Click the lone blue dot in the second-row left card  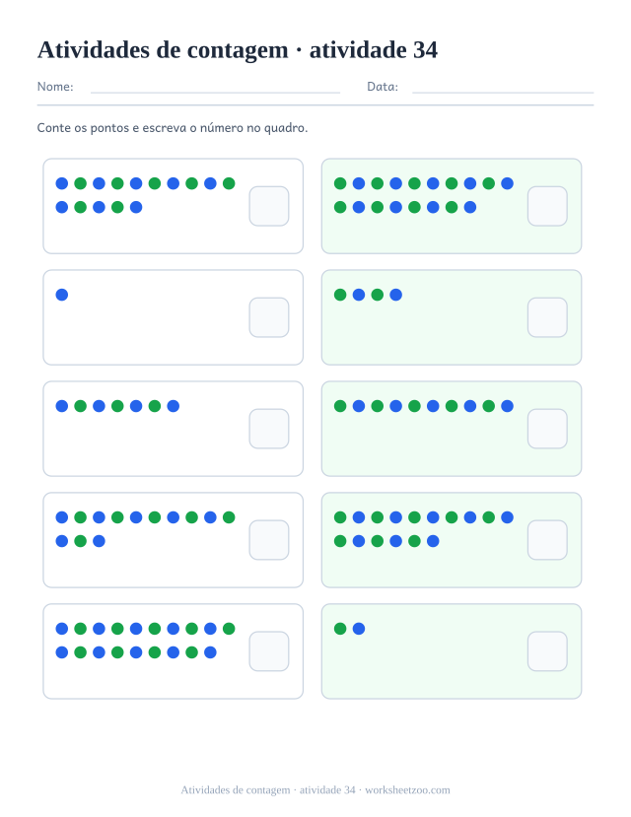click(62, 295)
